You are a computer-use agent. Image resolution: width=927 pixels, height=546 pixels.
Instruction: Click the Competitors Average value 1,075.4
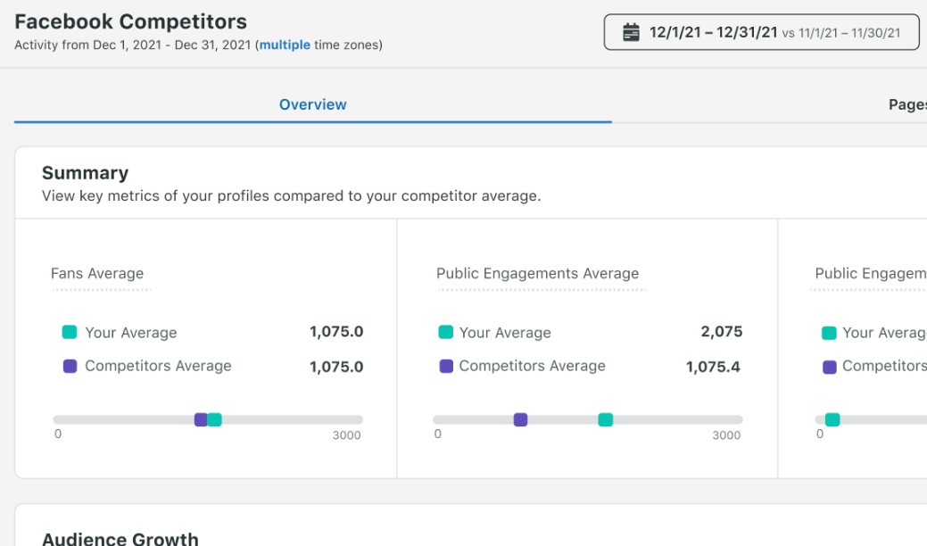[713, 367]
